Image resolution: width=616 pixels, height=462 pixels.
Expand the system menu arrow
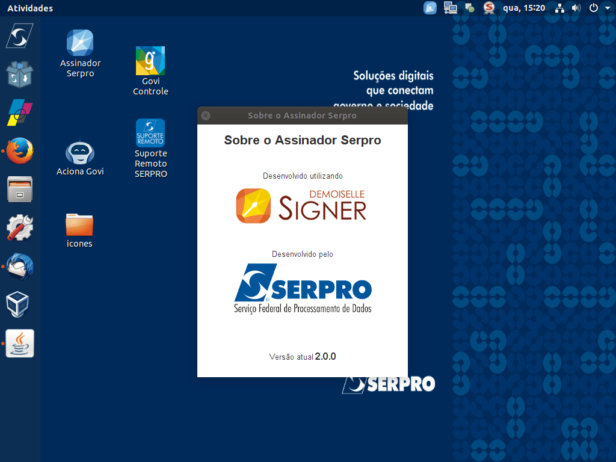(x=607, y=8)
